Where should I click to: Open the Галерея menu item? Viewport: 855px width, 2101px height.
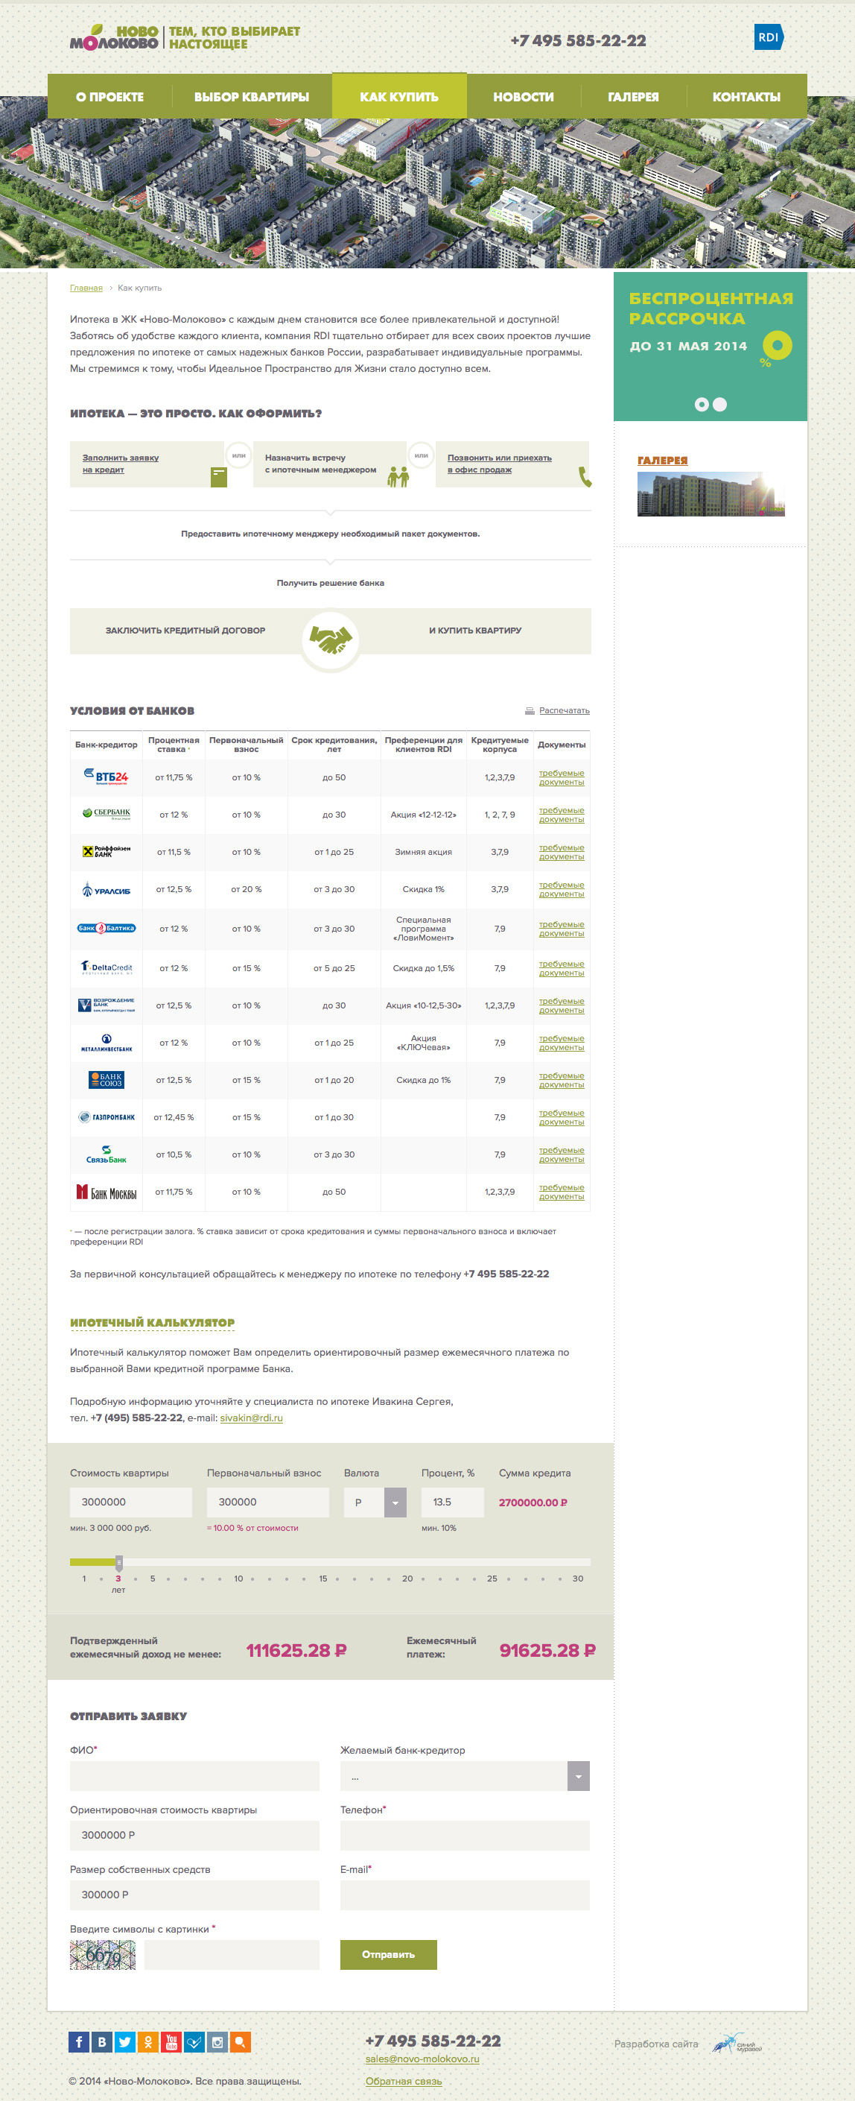[x=633, y=96]
